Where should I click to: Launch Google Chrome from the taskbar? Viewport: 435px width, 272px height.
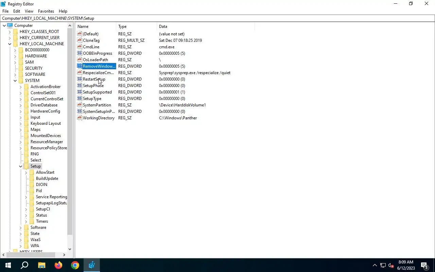click(75, 265)
